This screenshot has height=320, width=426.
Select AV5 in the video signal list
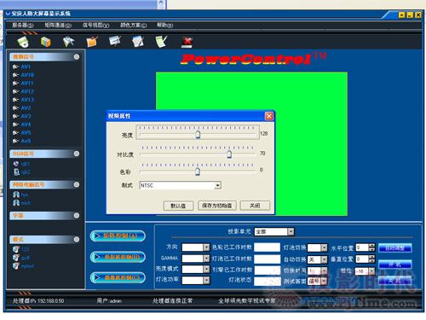[x=26, y=132]
